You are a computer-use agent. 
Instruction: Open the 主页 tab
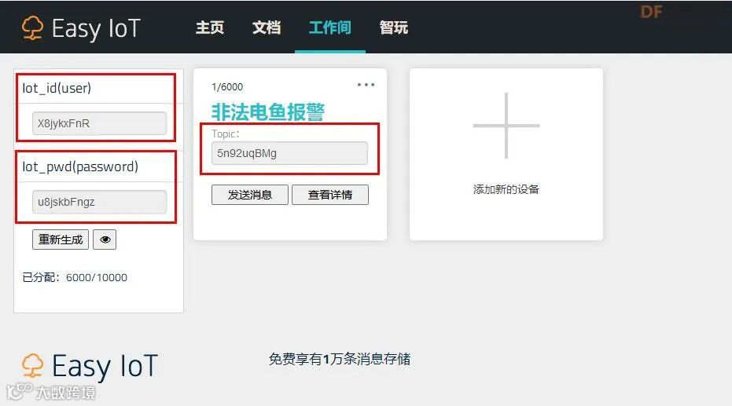tap(210, 27)
